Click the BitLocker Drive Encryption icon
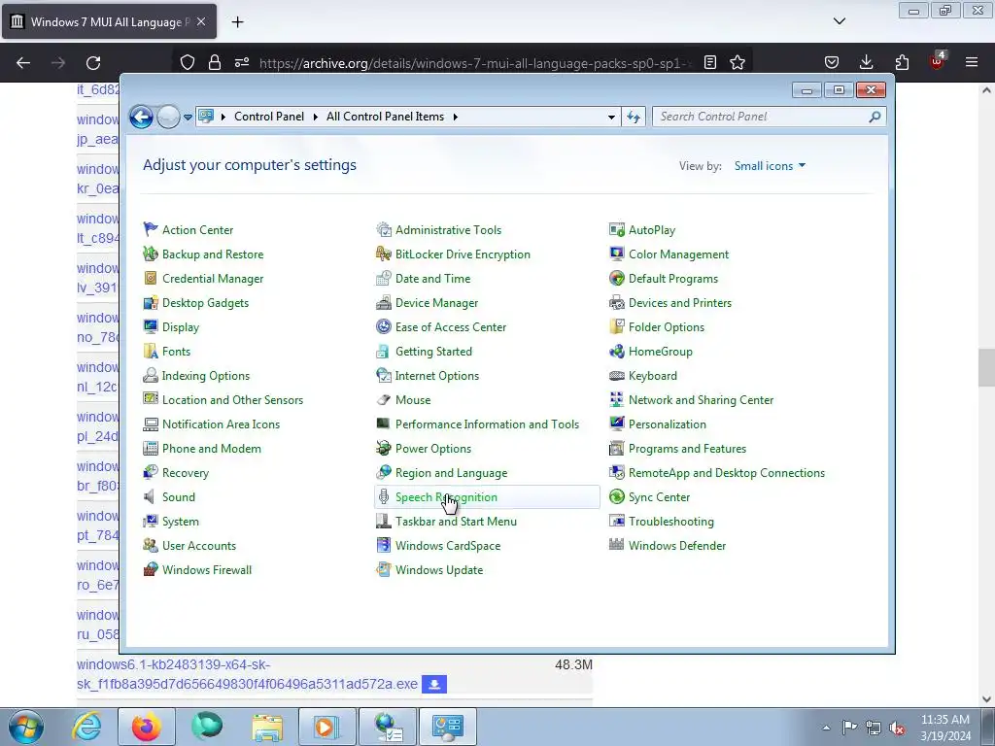Image resolution: width=995 pixels, height=746 pixels. click(x=383, y=254)
